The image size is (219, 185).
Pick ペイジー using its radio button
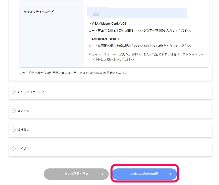(x=14, y=148)
